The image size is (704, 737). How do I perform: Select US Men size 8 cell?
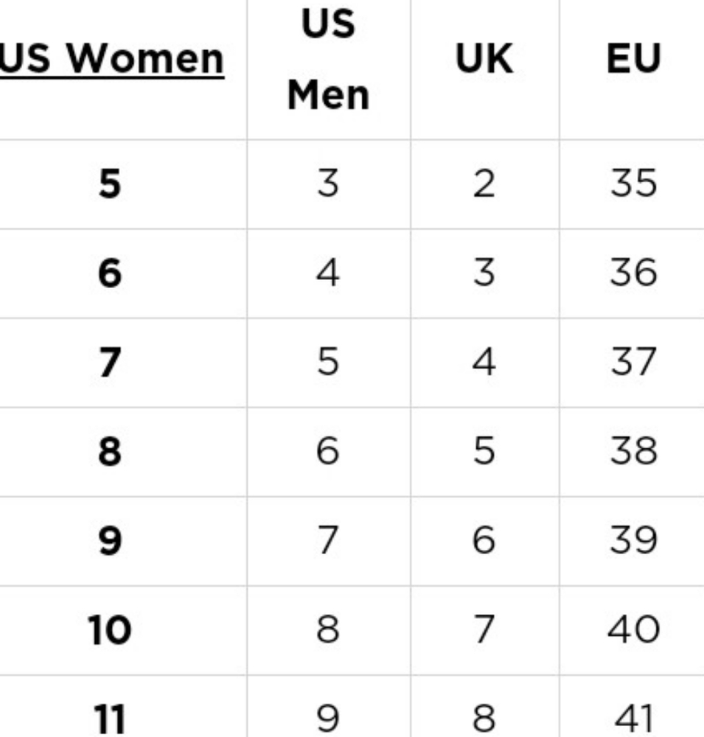click(328, 630)
